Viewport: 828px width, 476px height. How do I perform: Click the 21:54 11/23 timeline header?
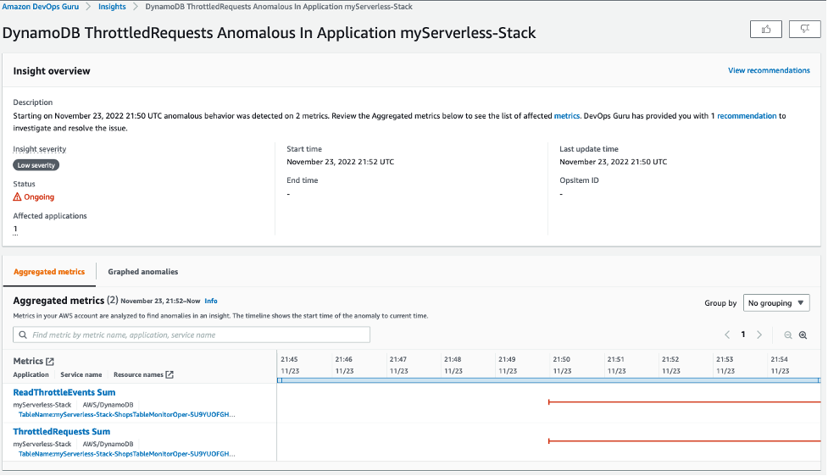[780, 365]
